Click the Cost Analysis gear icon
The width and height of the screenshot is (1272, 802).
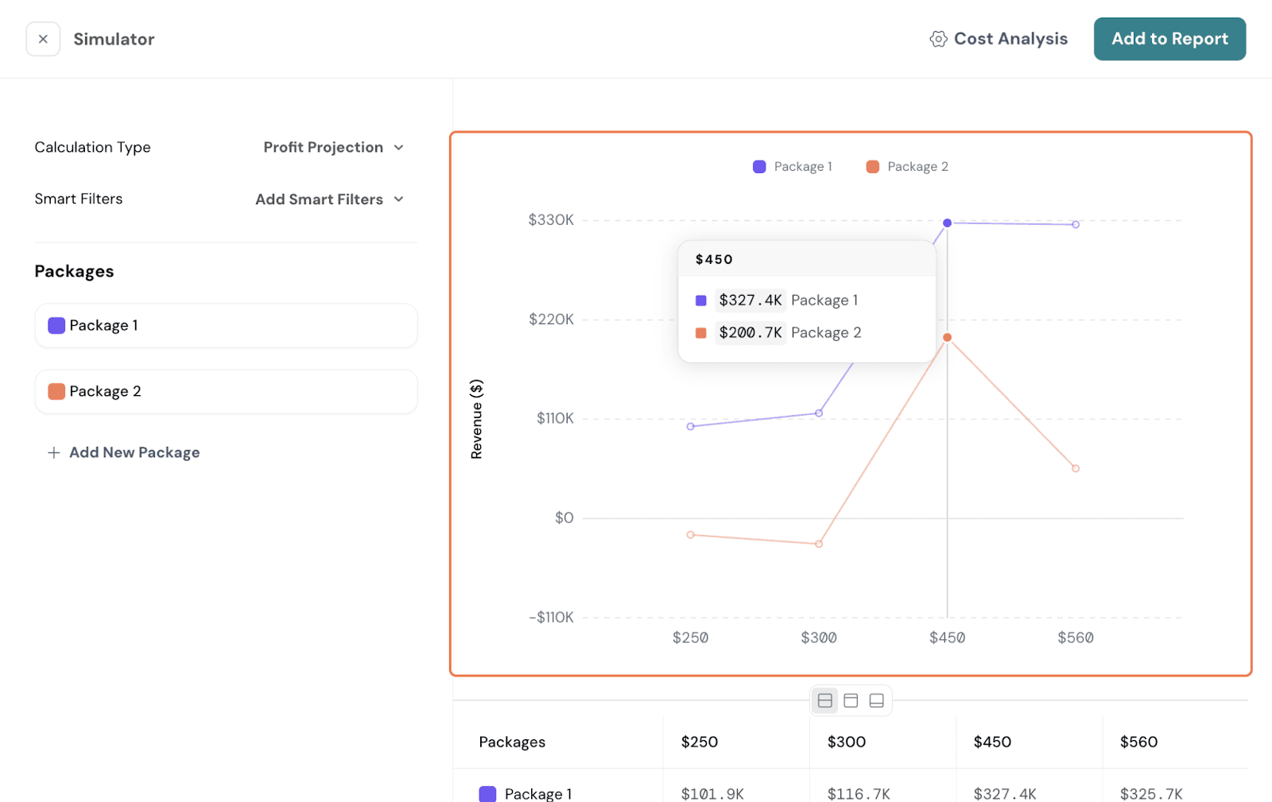click(x=938, y=39)
